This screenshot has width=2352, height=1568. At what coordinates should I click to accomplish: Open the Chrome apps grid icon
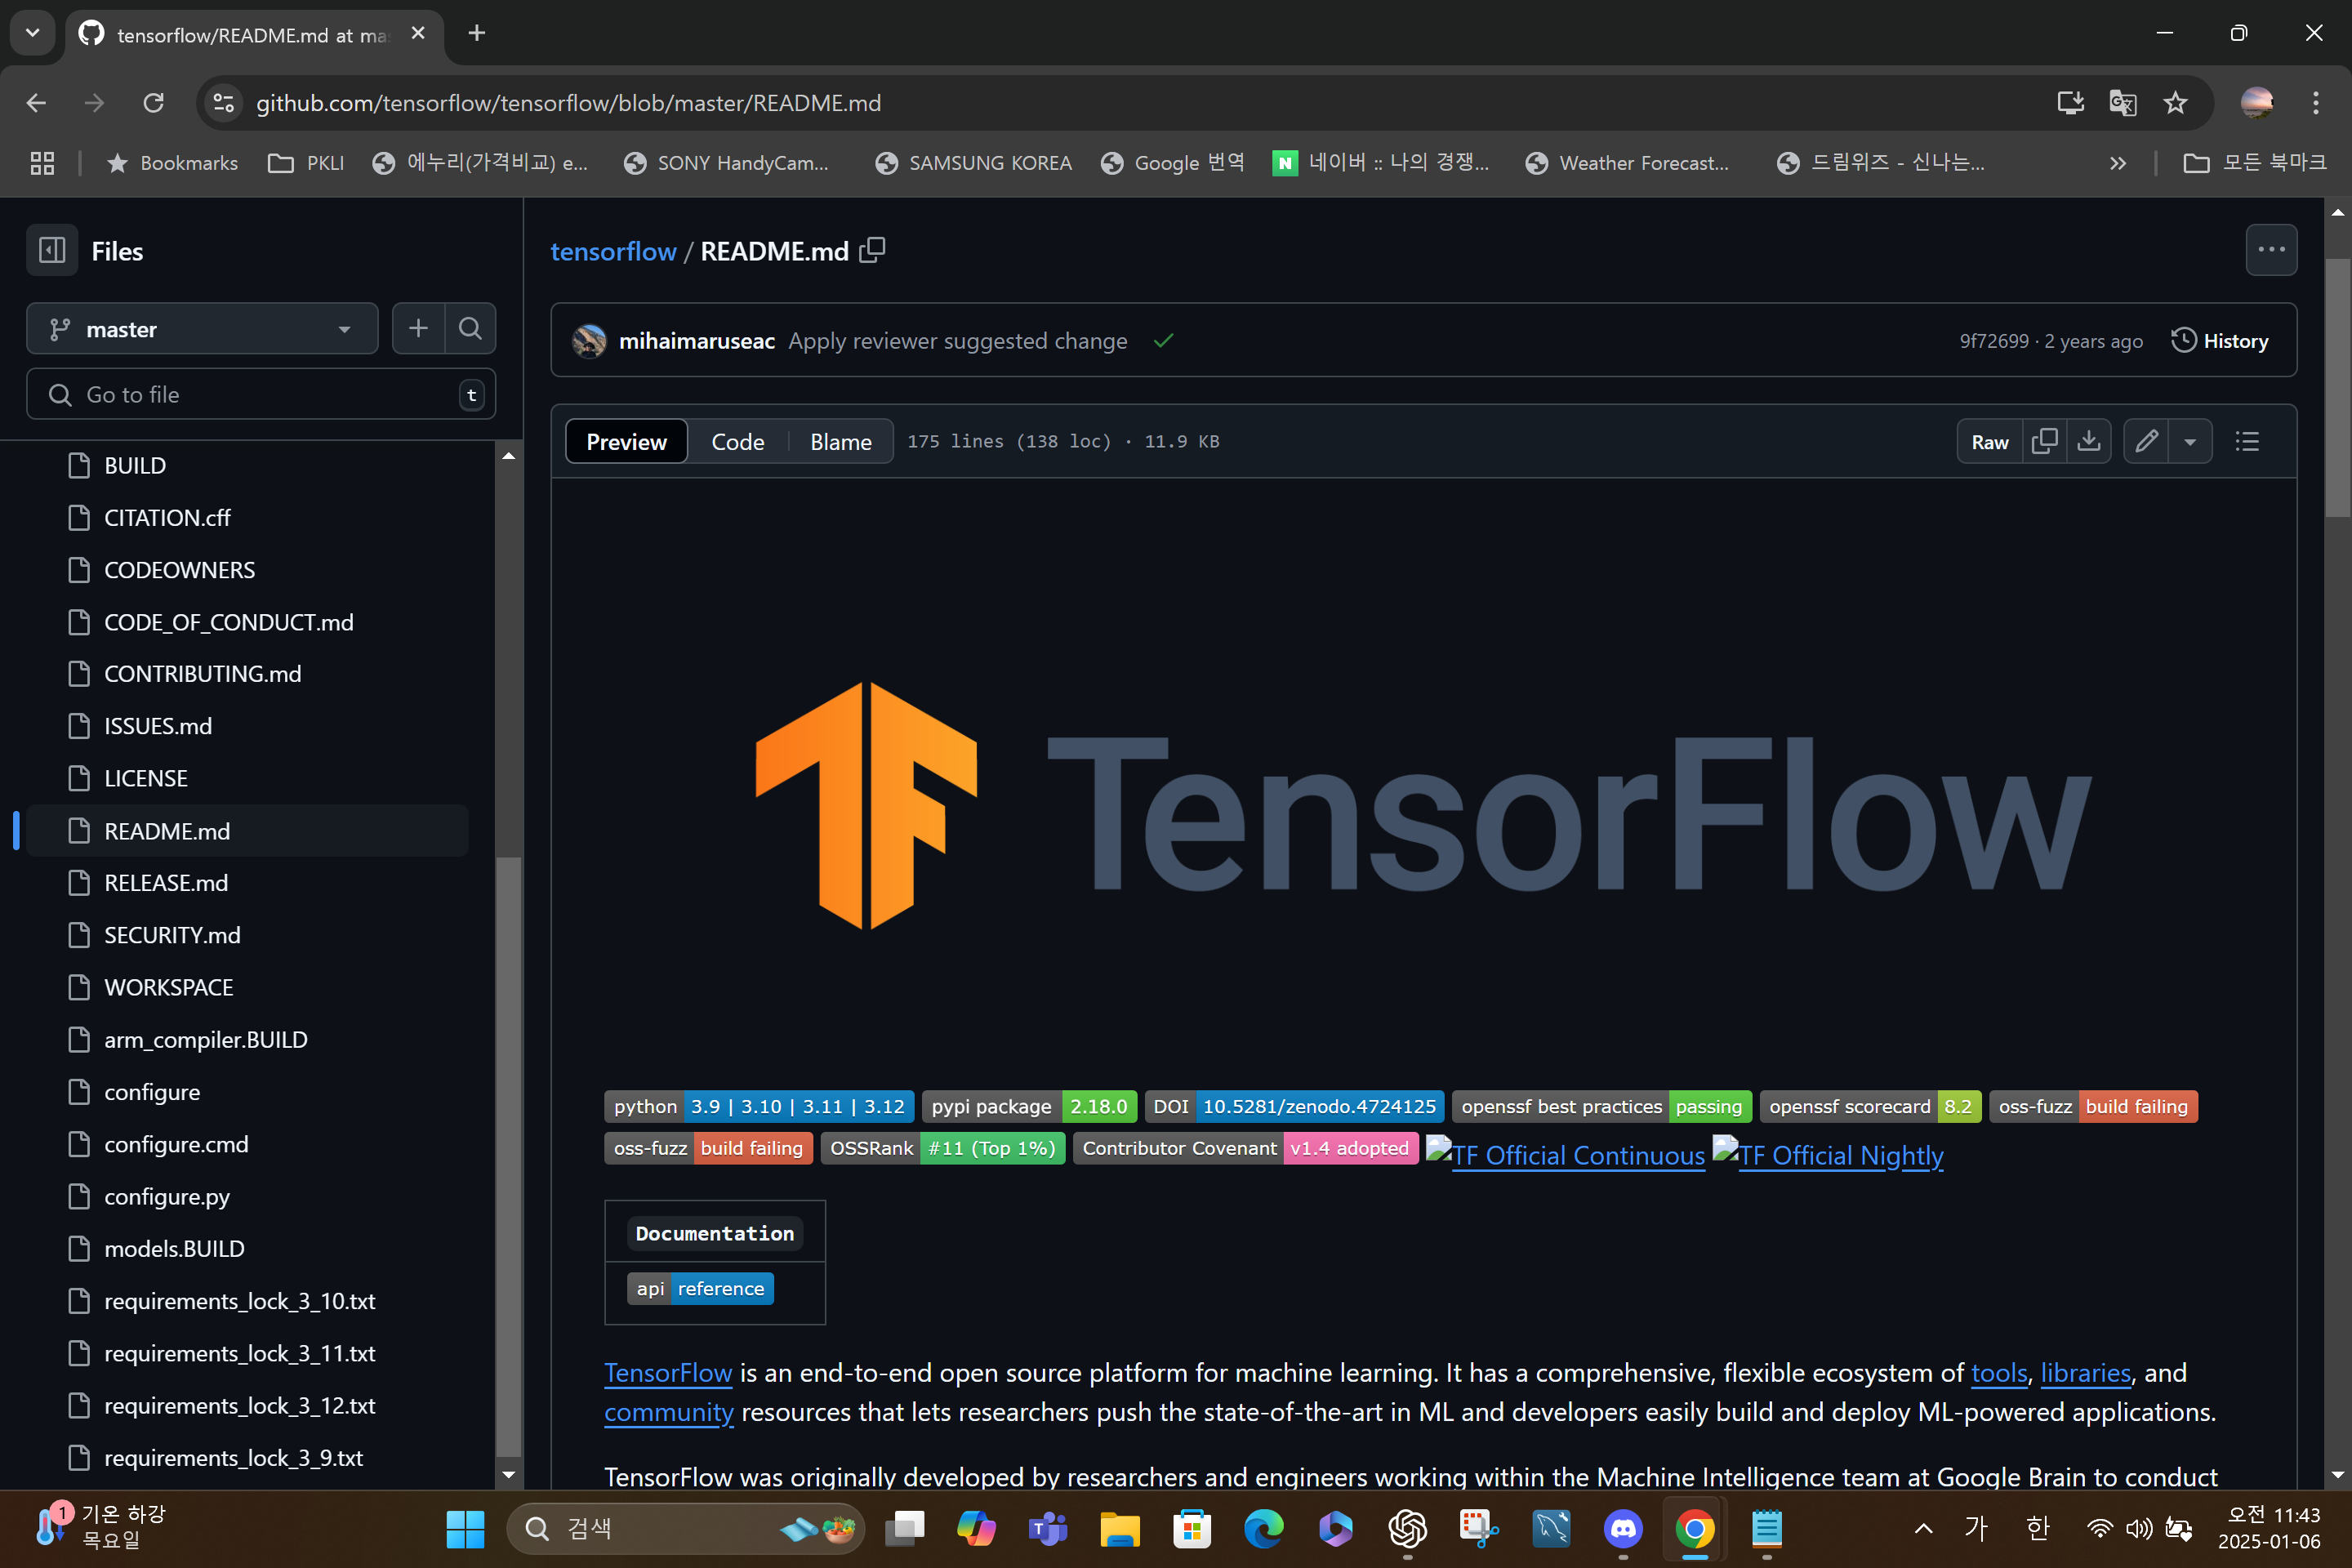click(x=42, y=163)
